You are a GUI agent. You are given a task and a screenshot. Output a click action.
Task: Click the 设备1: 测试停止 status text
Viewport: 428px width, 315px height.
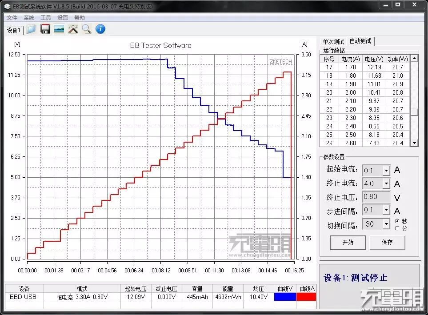pyautogui.click(x=356, y=278)
